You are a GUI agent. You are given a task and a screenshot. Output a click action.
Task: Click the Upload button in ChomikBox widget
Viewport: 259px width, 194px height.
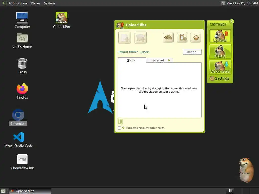220,36
